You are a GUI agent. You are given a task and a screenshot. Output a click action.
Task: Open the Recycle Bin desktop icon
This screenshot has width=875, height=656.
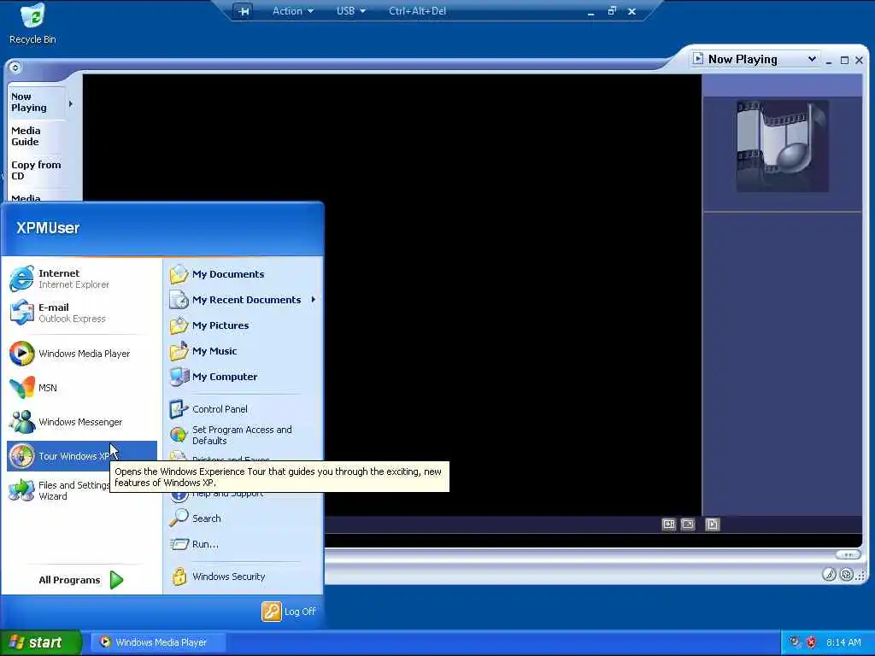[32, 23]
